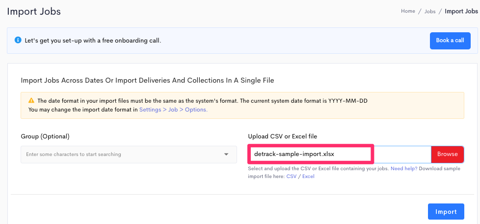Click Book a call button
Image resolution: width=480 pixels, height=224 pixels.
pos(450,41)
